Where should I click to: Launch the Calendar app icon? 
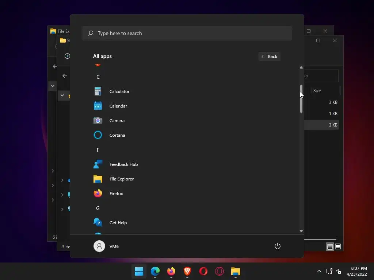tap(98, 106)
